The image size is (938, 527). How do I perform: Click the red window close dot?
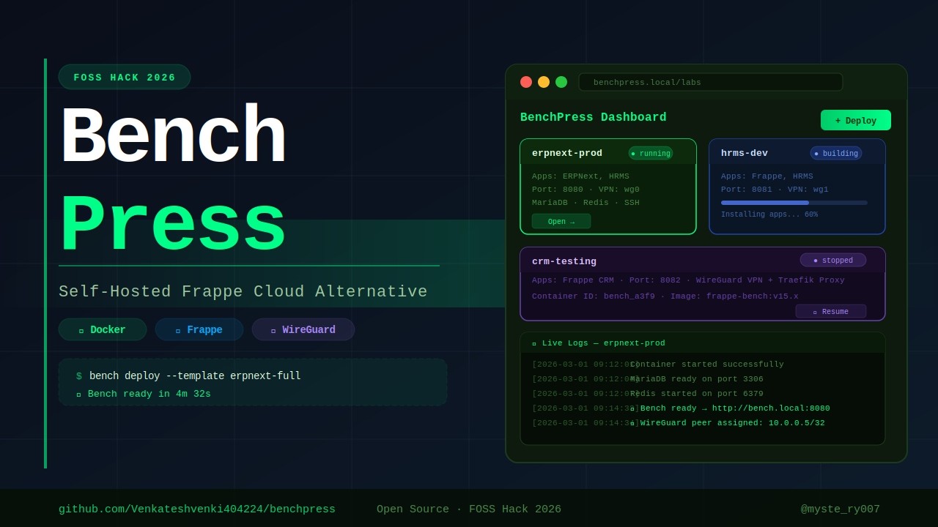click(x=526, y=82)
